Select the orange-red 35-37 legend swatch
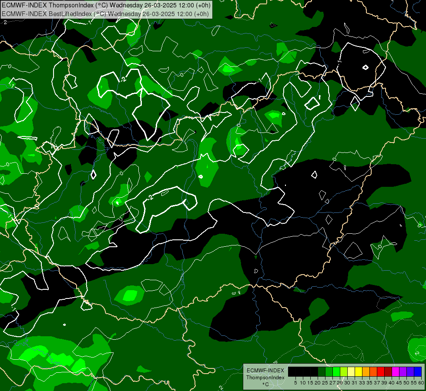Image resolution: width=426 pixels, height=391 pixels. pyautogui.click(x=373, y=371)
